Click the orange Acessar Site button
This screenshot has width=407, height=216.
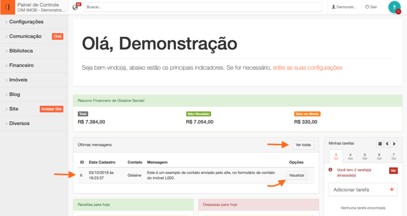point(51,109)
